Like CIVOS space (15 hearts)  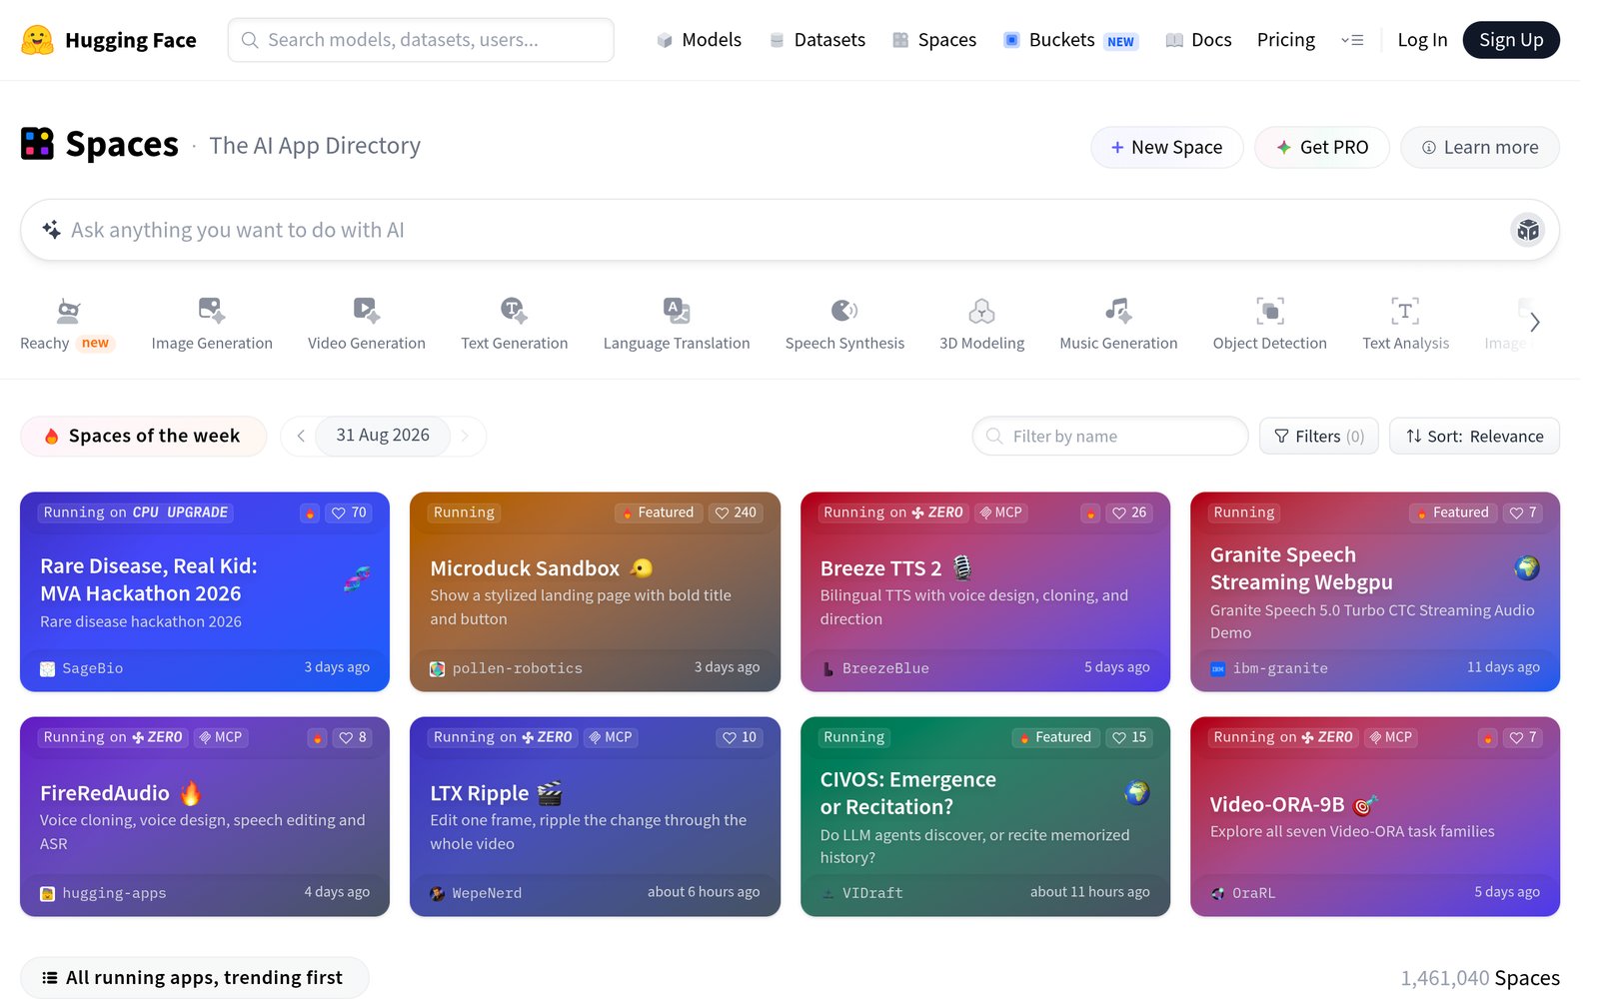(x=1129, y=737)
